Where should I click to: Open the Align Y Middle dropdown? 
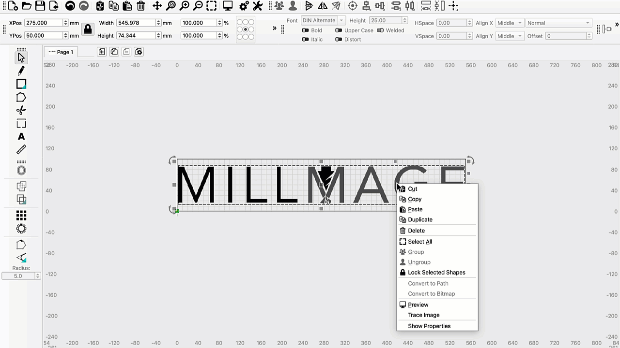tap(510, 36)
